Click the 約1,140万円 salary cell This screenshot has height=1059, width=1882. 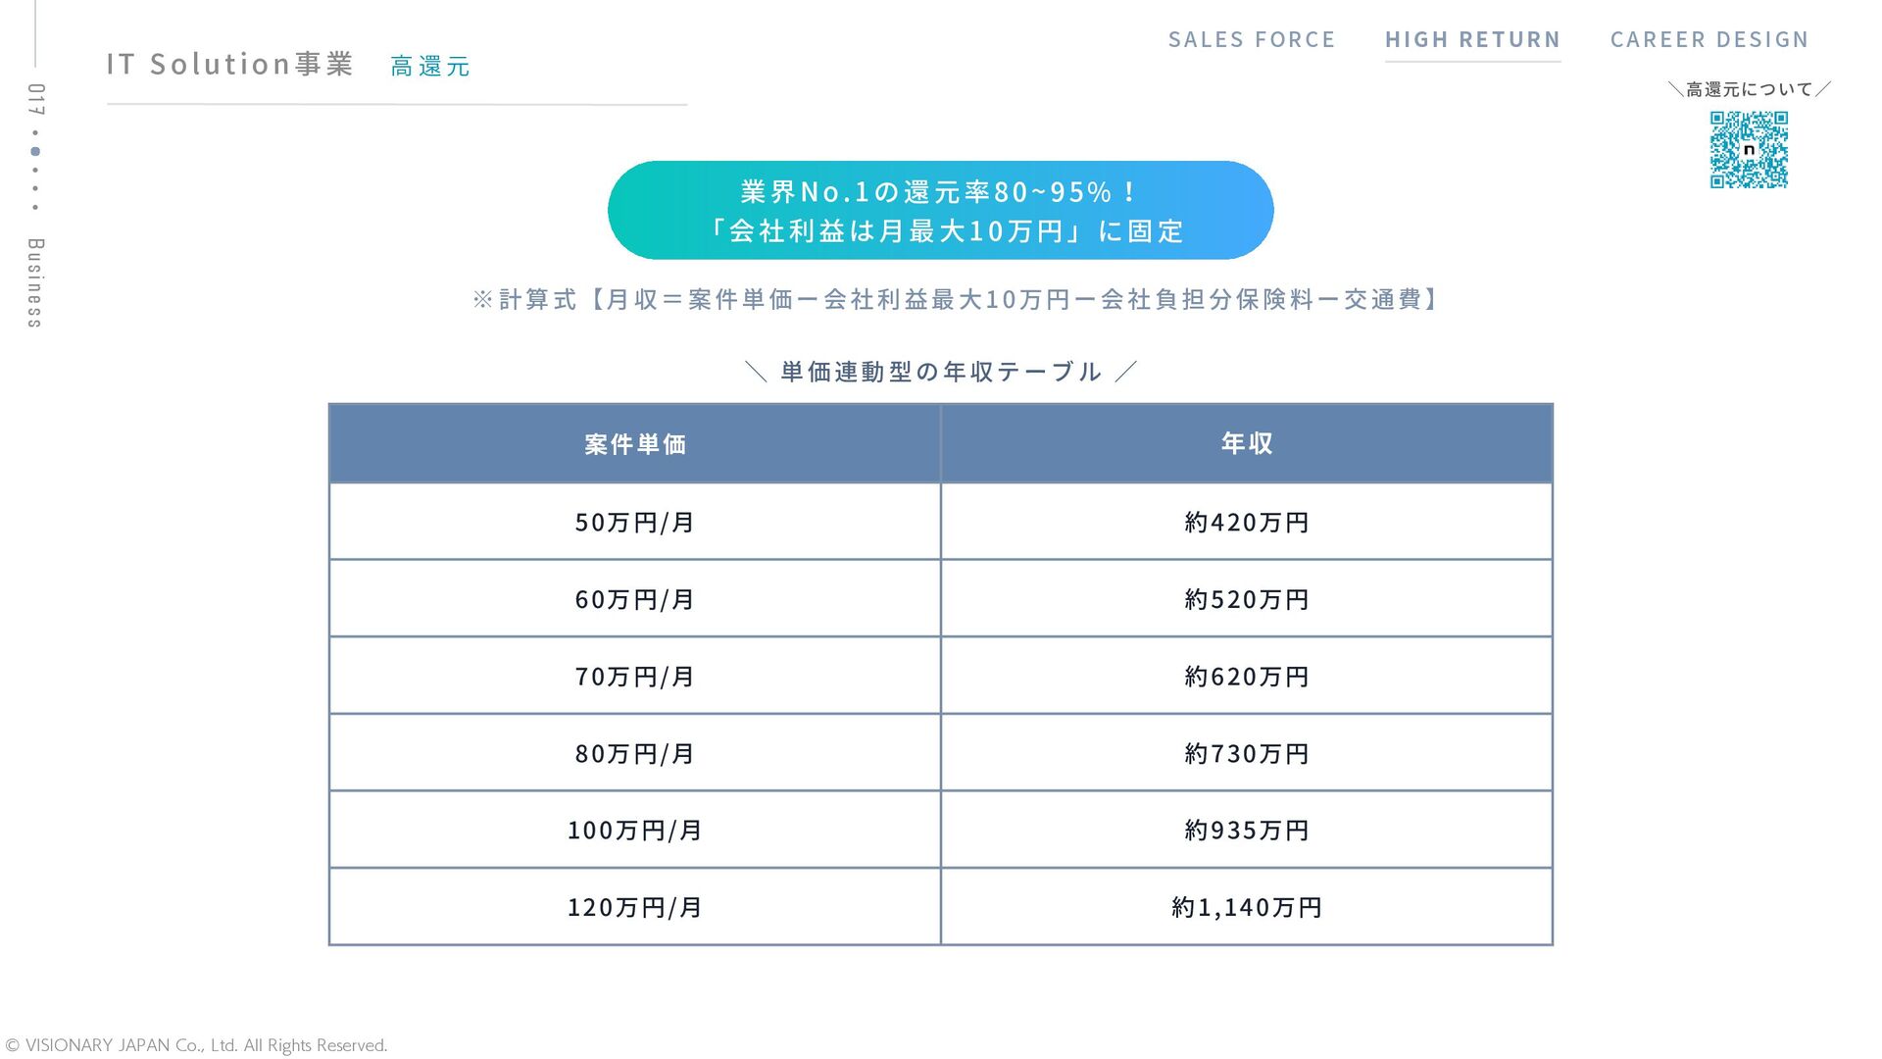pos(1247,907)
